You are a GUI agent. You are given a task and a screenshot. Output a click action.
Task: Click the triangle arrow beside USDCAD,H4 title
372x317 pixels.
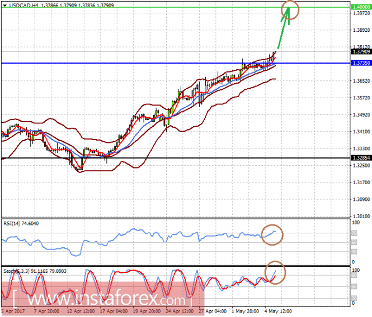click(4, 5)
